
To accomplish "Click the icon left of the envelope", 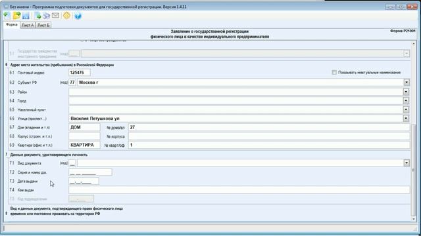I will [47, 16].
